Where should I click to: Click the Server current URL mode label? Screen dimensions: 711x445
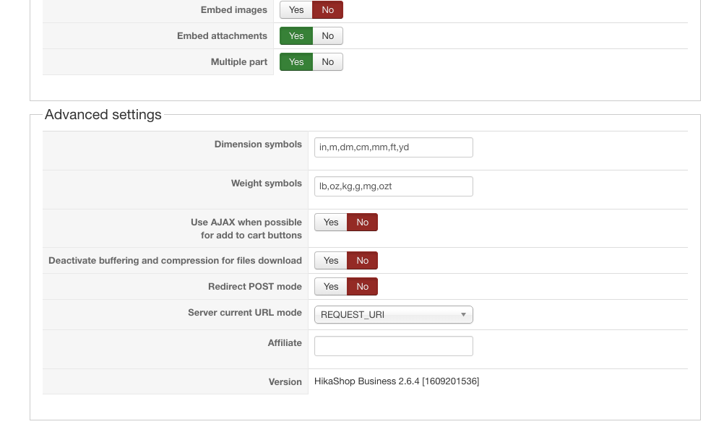point(245,313)
